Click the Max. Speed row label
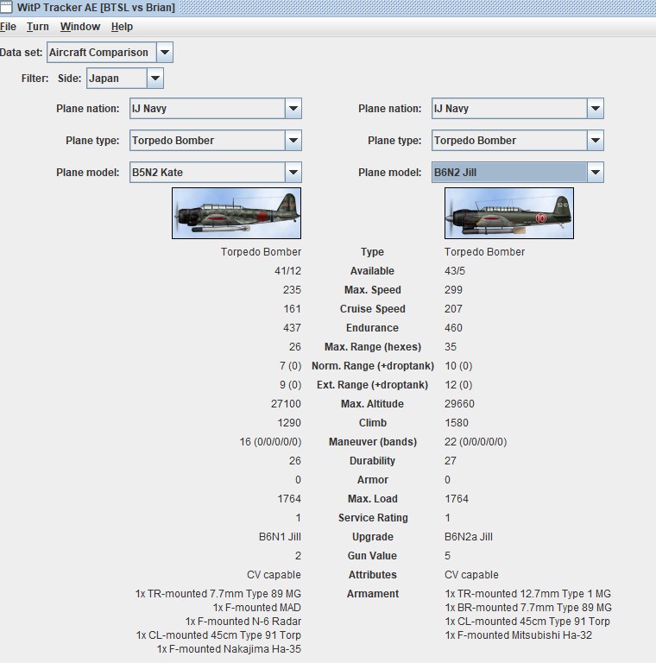The image size is (656, 663). (372, 290)
